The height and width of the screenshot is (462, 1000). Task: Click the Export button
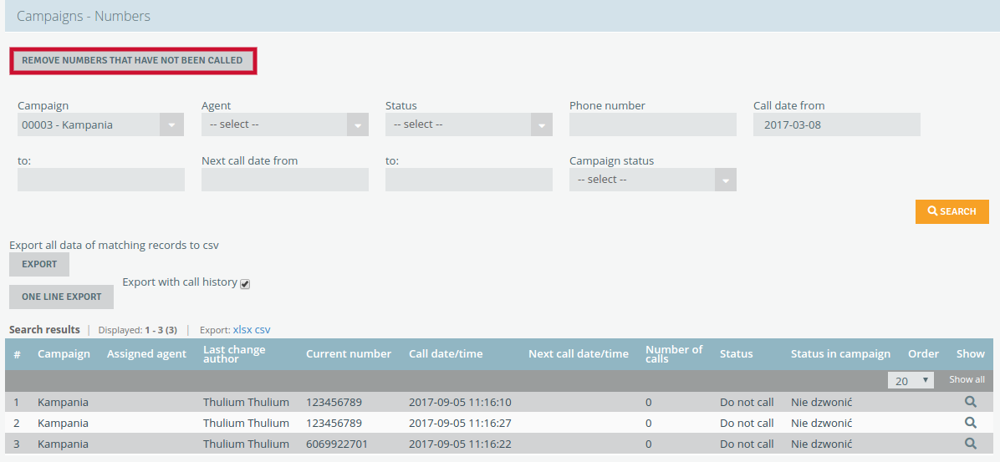coord(39,264)
